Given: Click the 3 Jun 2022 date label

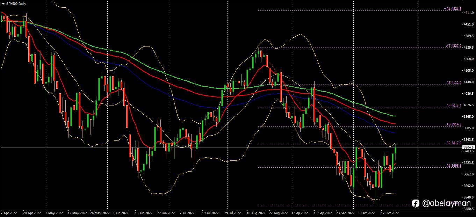Looking at the screenshot, I should tap(121, 212).
